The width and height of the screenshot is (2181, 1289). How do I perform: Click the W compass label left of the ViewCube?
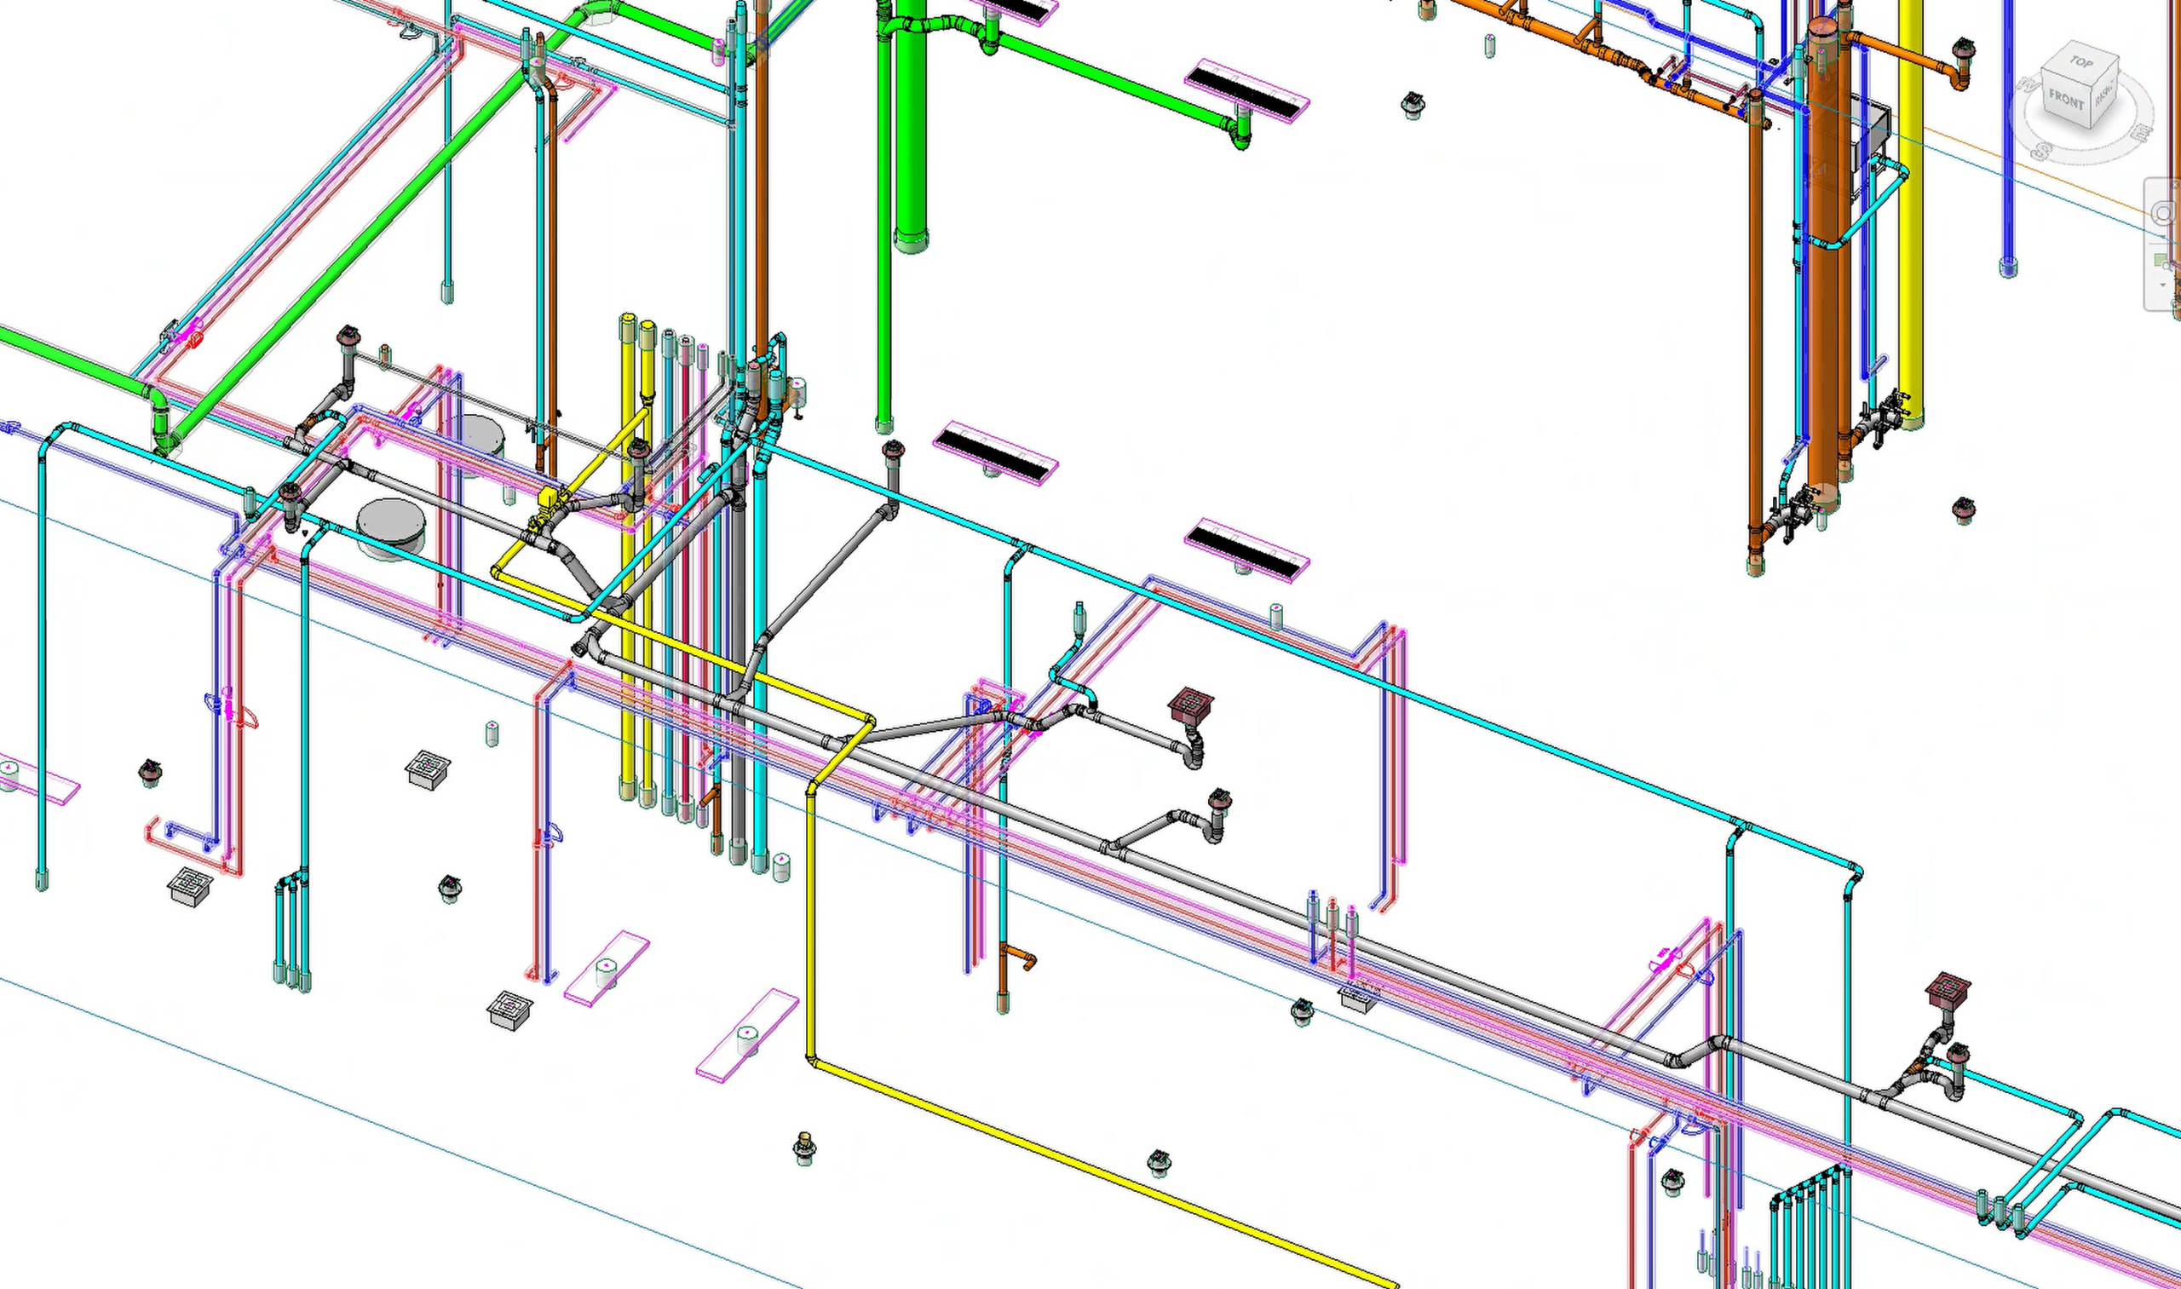click(2029, 85)
